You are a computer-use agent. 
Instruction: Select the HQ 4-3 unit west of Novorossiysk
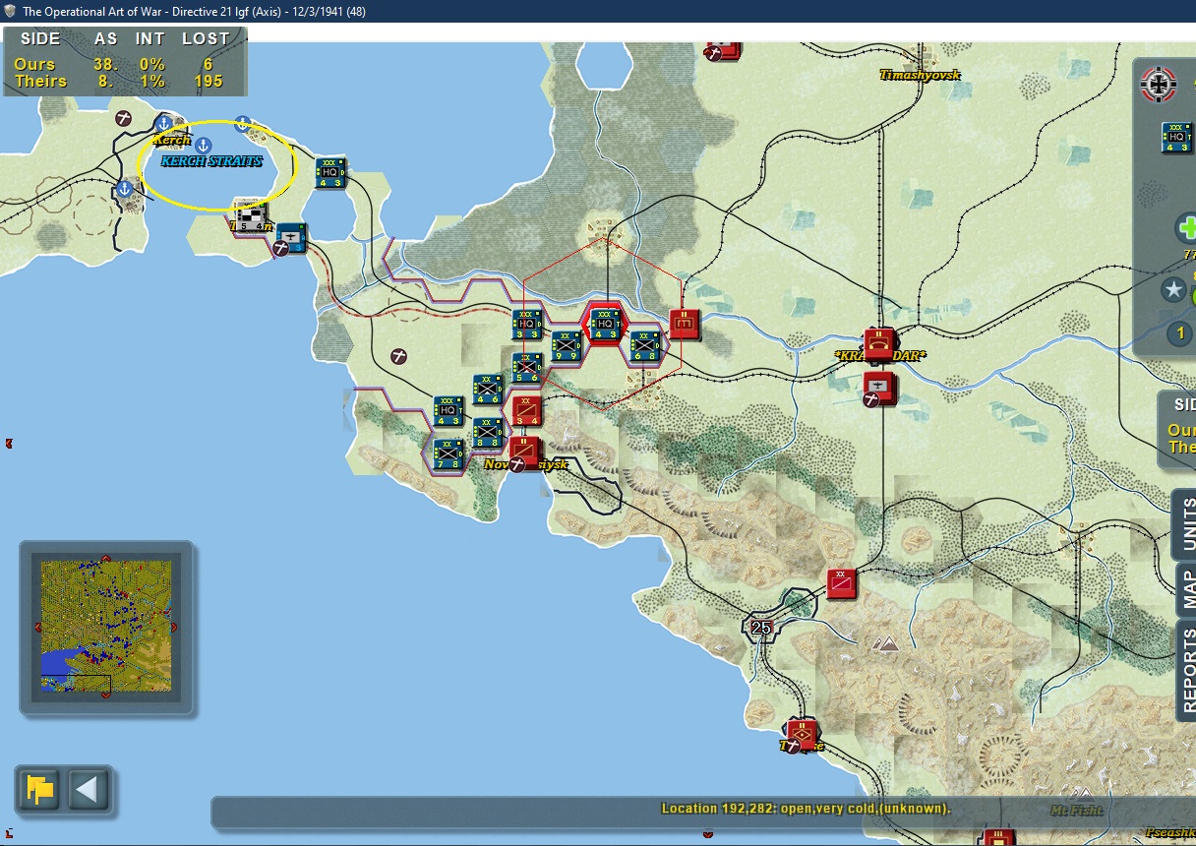449,411
